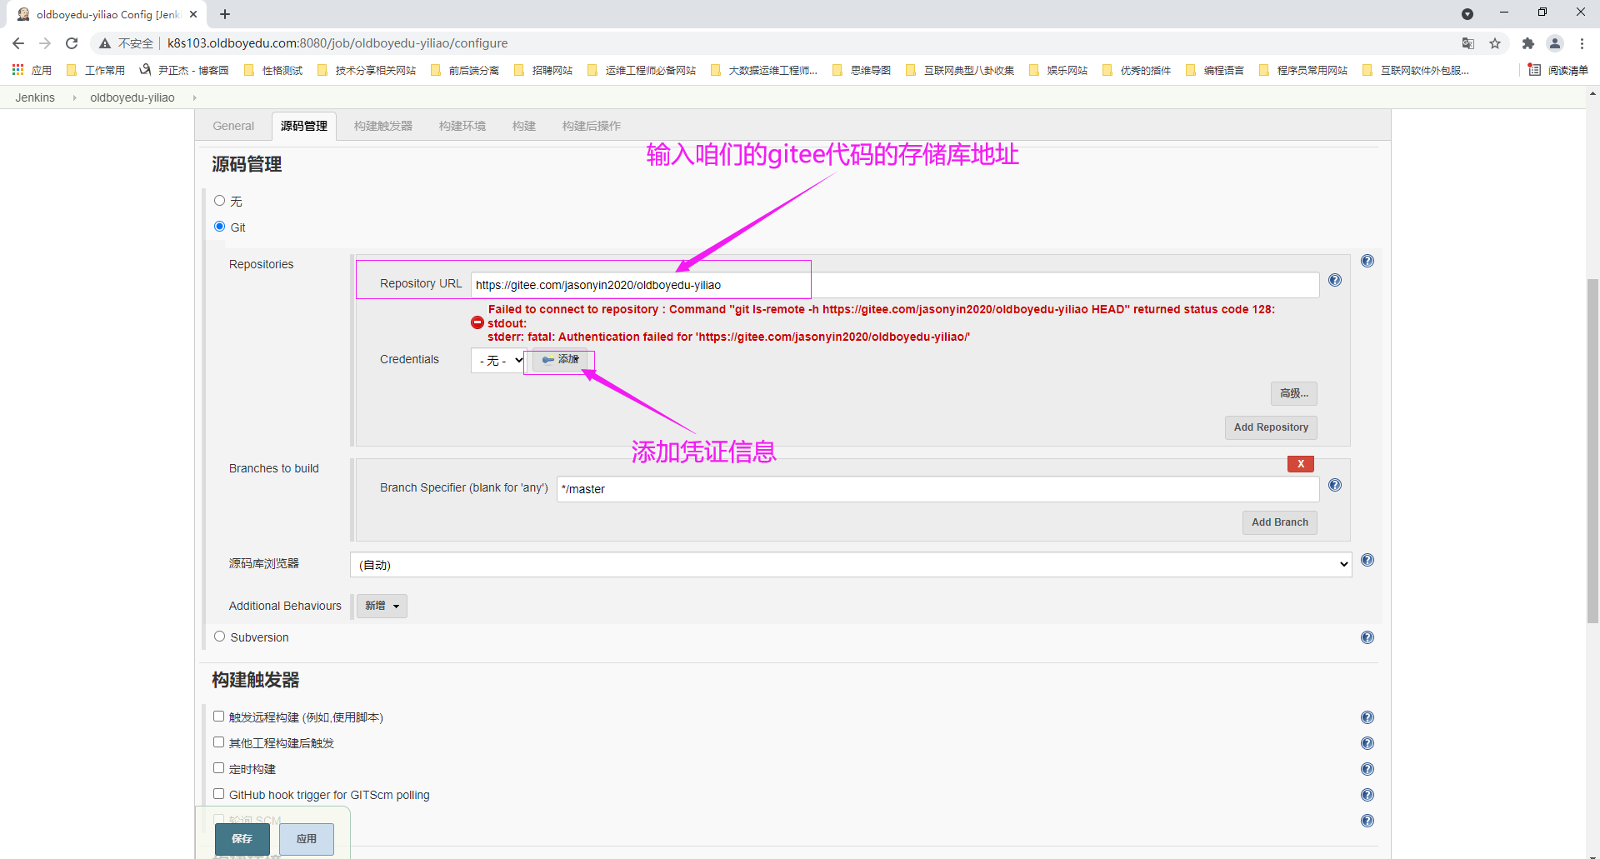
Task: Open browser extensions puzzle icon
Action: coord(1527,43)
